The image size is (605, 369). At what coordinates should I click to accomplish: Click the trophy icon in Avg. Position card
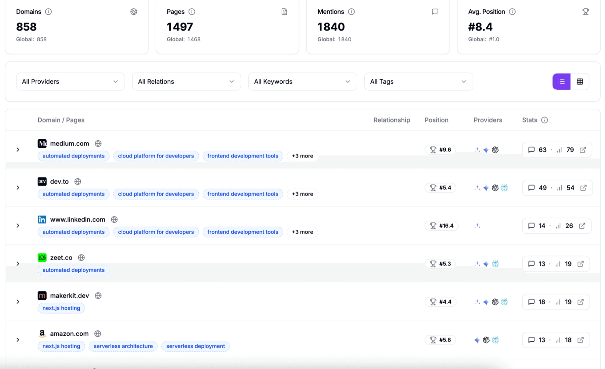point(586,12)
